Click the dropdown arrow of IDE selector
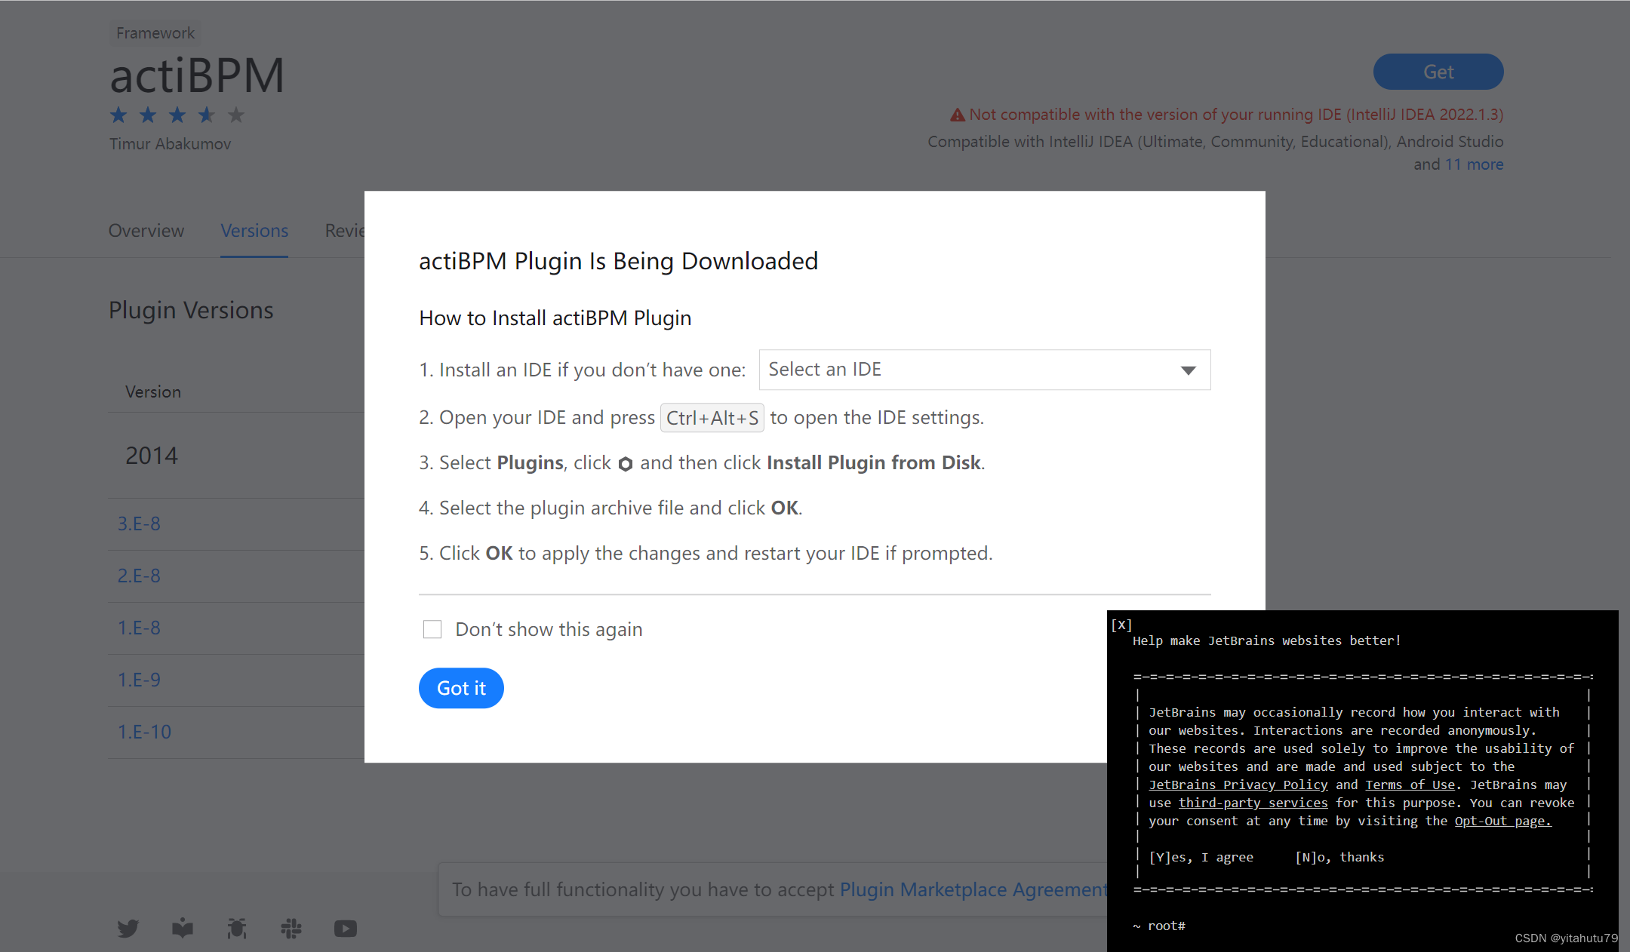The width and height of the screenshot is (1630, 952). click(x=1189, y=370)
